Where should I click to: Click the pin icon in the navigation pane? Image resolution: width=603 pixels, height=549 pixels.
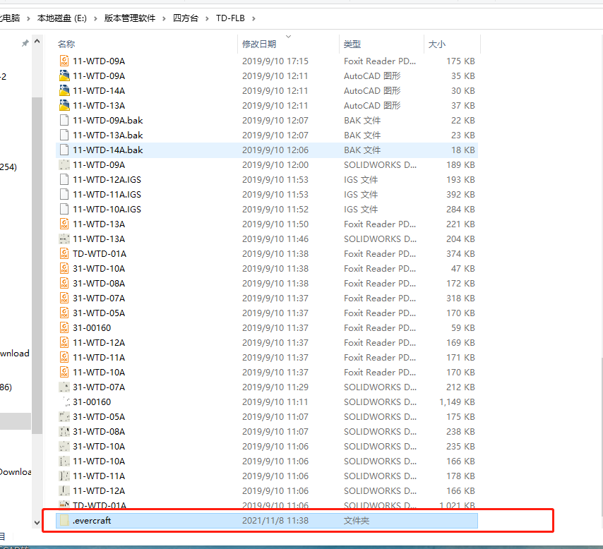click(25, 43)
